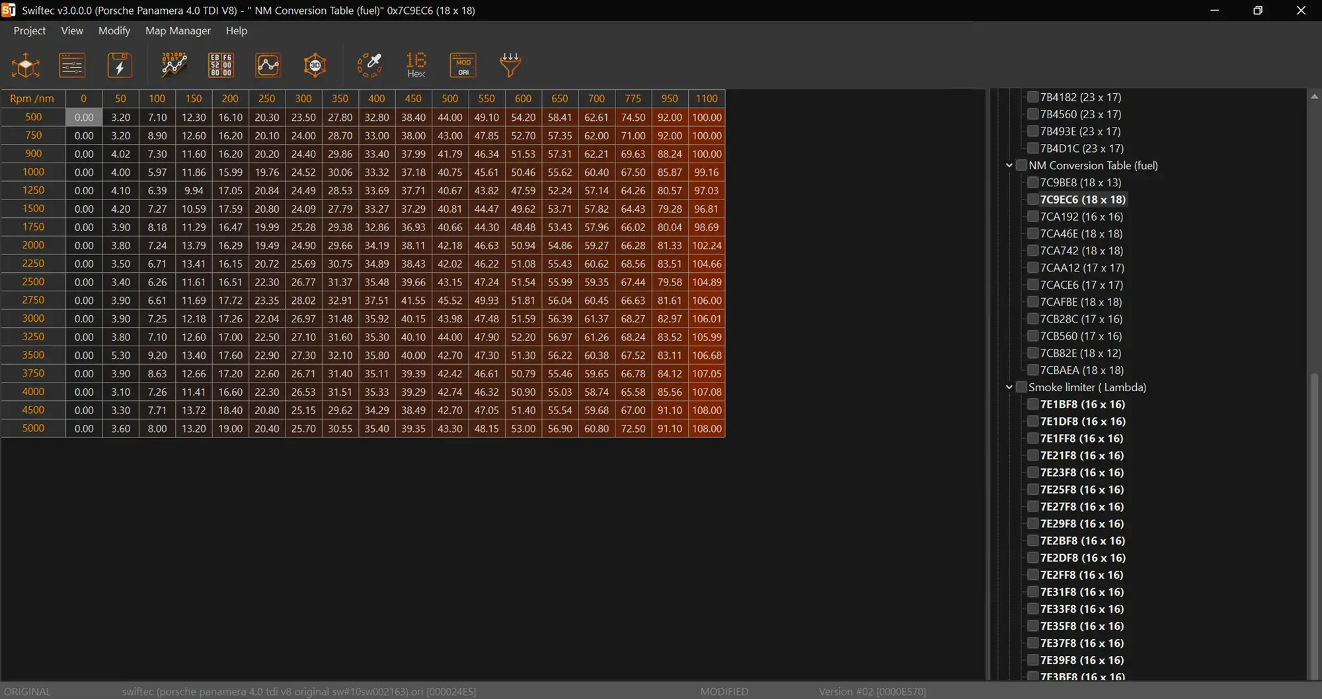Toggle MOD/ORI comparison icon

click(463, 65)
